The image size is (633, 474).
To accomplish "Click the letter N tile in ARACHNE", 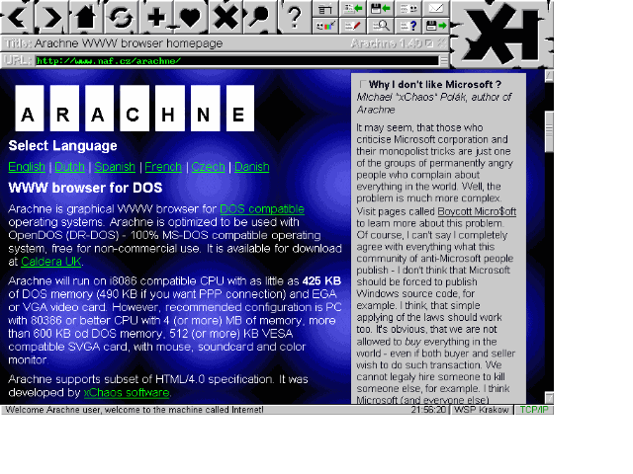I will point(204,108).
